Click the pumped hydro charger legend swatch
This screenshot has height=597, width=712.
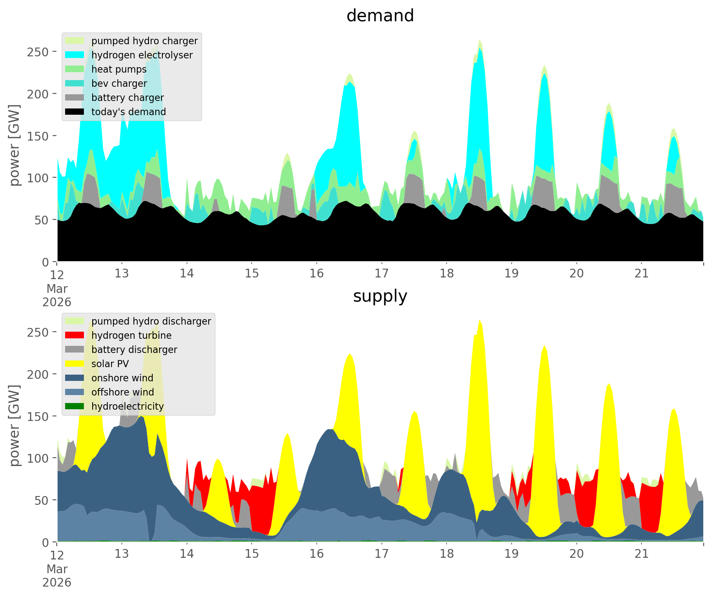75,41
